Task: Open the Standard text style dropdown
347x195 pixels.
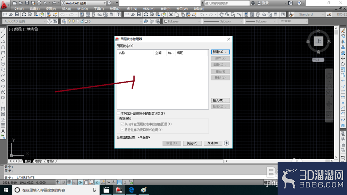Action: pos(310,15)
